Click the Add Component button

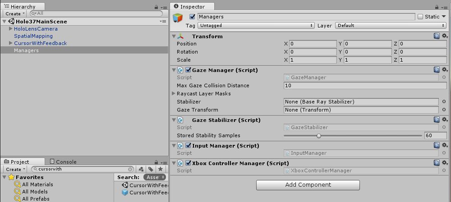coord(308,185)
